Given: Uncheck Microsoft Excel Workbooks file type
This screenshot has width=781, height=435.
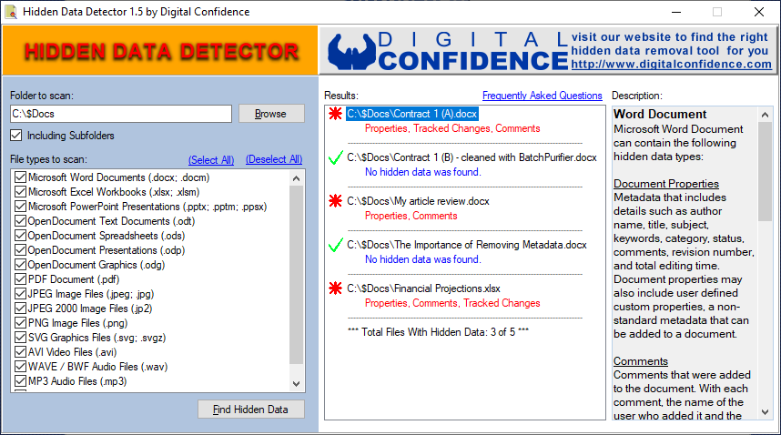Looking at the screenshot, I should coord(20,192).
